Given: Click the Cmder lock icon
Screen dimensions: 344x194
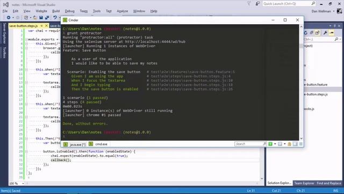Looking at the screenshot, I should 289,144.
